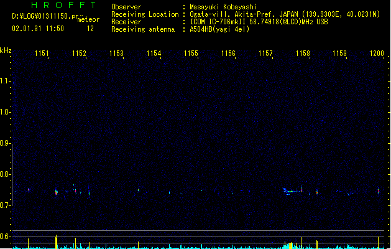Click the 1157 time axis marker
This screenshot has width=391, height=249.
(x=265, y=54)
